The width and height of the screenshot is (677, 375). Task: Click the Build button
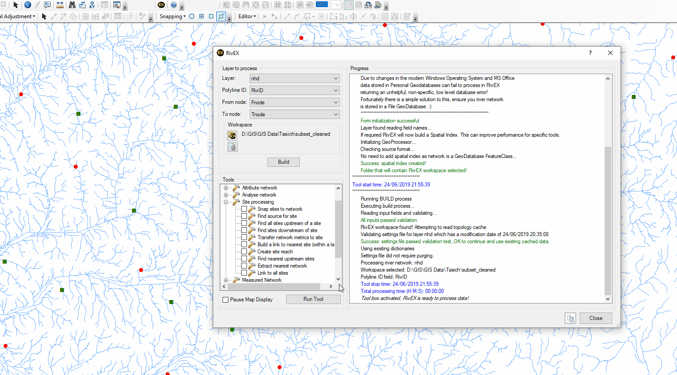(x=283, y=162)
